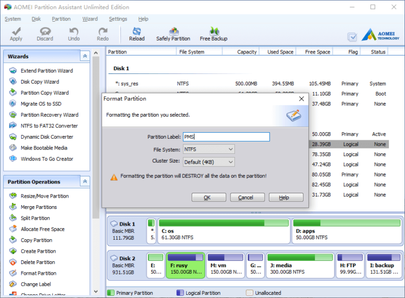Click Help button in Format dialog

(x=286, y=197)
